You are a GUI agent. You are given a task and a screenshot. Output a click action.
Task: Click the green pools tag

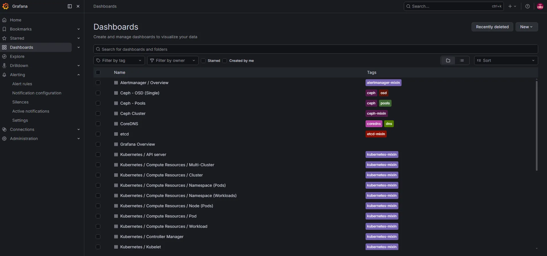click(x=385, y=103)
